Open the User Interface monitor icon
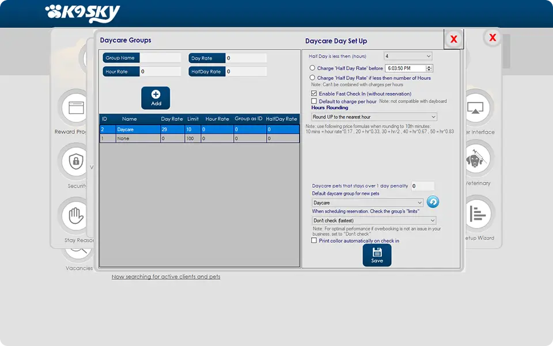 tap(477, 108)
